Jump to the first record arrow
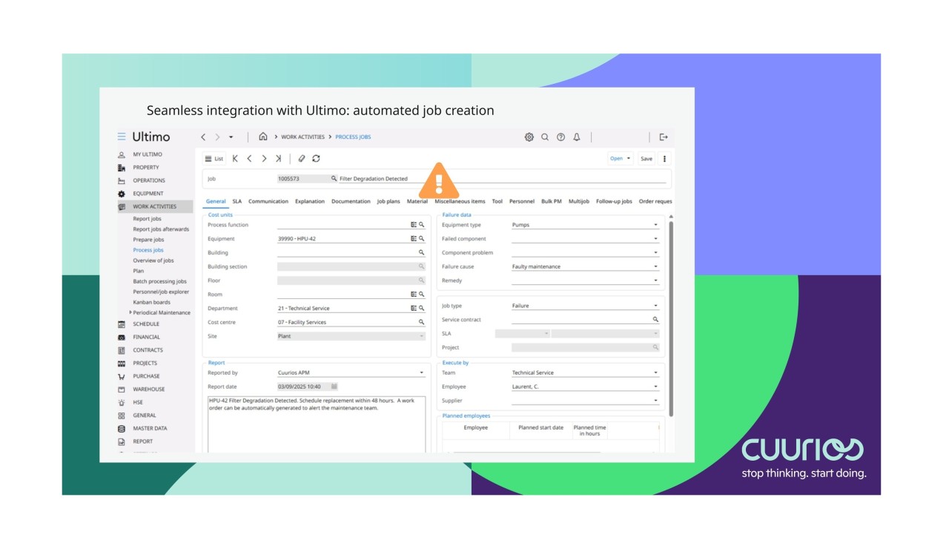The height and width of the screenshot is (549, 949). [235, 158]
